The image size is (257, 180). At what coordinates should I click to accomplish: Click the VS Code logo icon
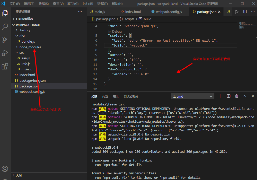(x=3, y=3)
